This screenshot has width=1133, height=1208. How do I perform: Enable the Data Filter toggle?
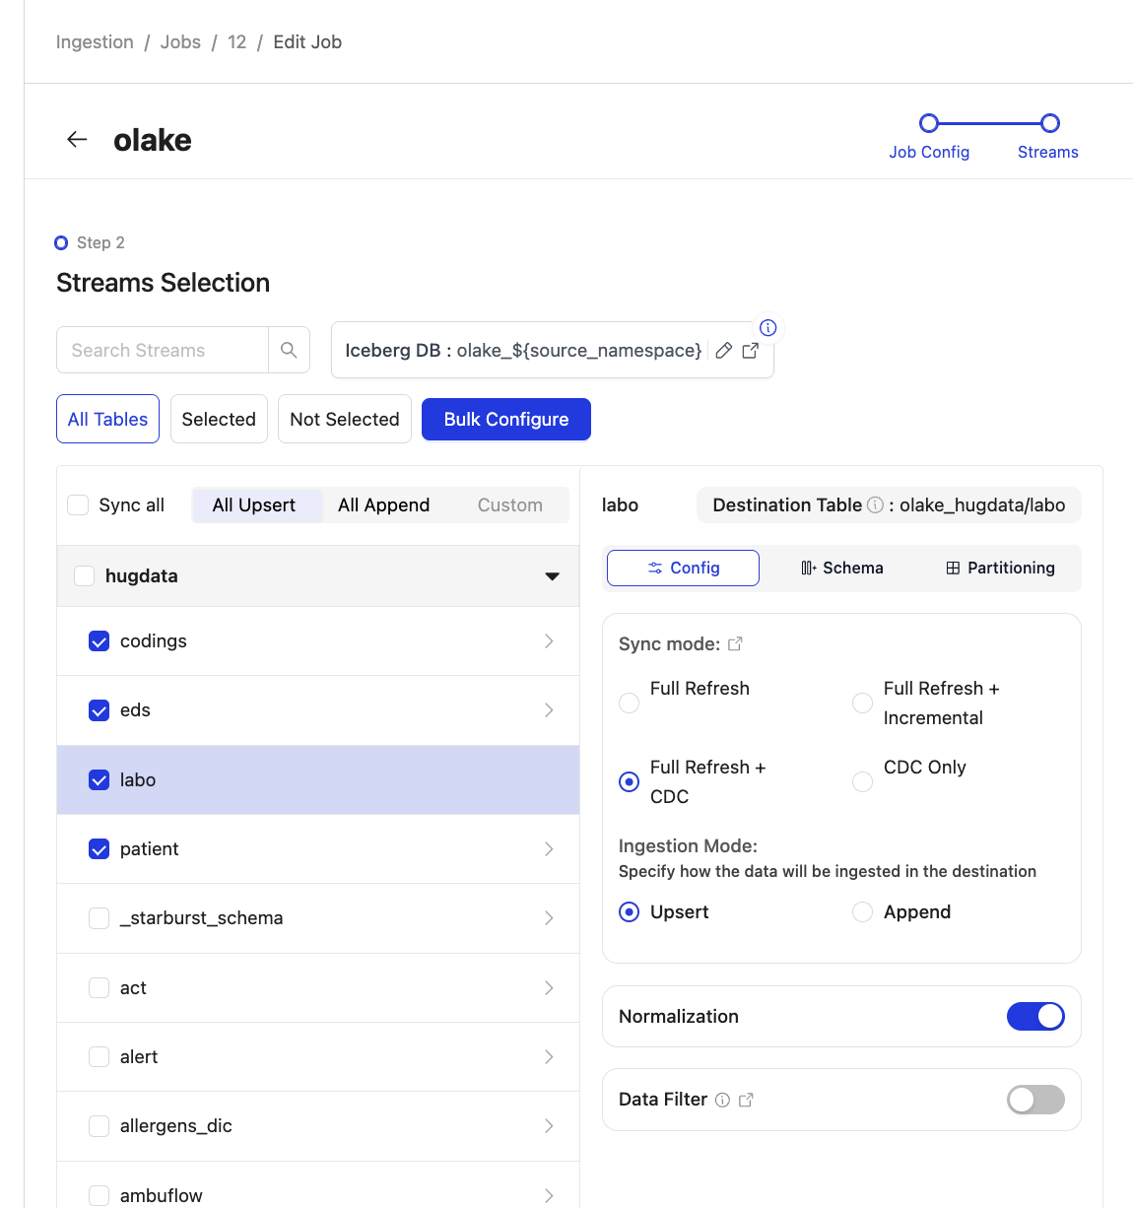[1035, 1100]
